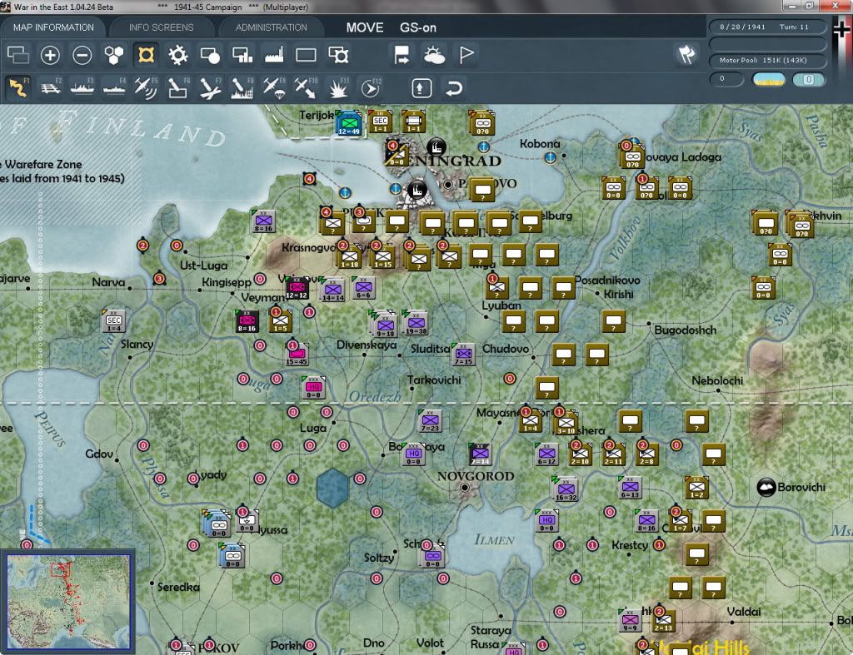853x655 pixels.
Task: Select the F3 naval transport icon
Action: point(82,87)
